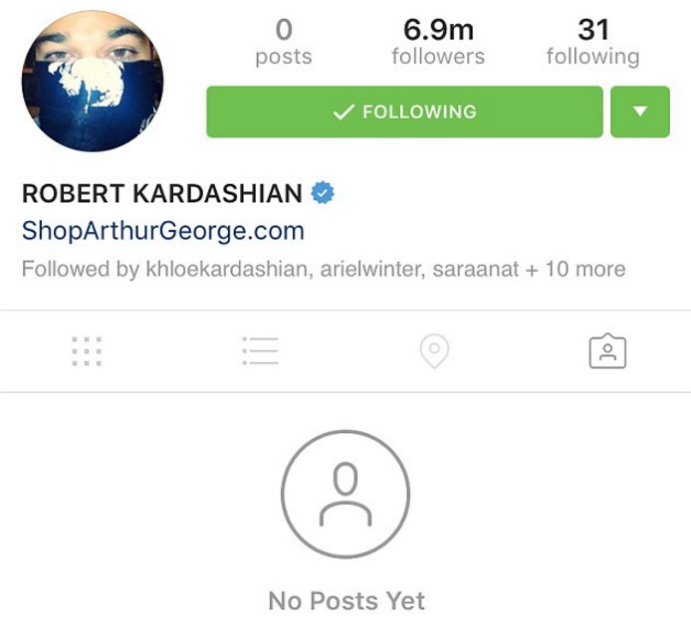This screenshot has height=618, width=691.
Task: Tap the 'No Posts Yet' message
Action: (346, 601)
